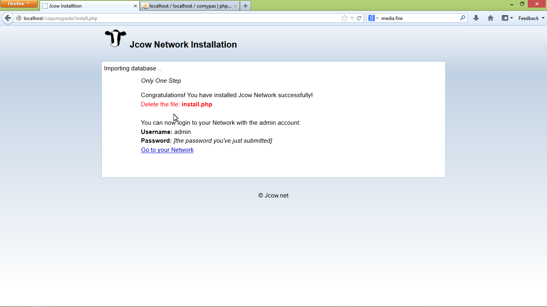This screenshot has height=307, width=547.
Task: Click the Username: admin line
Action: (166, 132)
